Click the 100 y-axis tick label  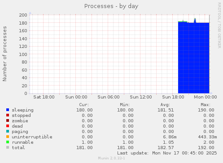[x=23, y=54]
